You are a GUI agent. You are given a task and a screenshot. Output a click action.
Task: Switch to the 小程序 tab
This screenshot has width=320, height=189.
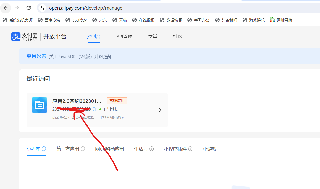(x=33, y=149)
